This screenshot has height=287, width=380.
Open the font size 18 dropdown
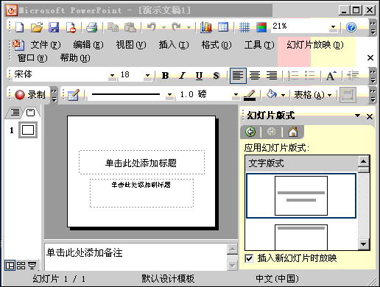pos(147,75)
